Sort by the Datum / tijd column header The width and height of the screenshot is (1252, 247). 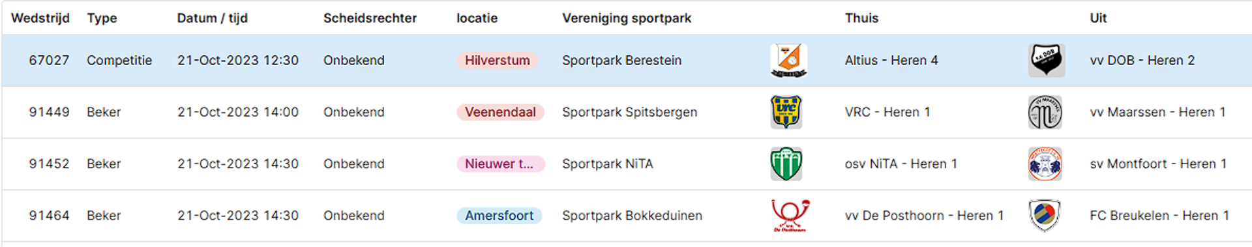(212, 18)
